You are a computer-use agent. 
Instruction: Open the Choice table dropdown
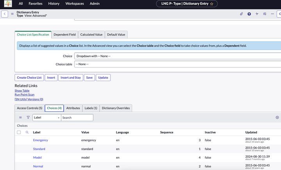pyautogui.click(x=178, y=64)
